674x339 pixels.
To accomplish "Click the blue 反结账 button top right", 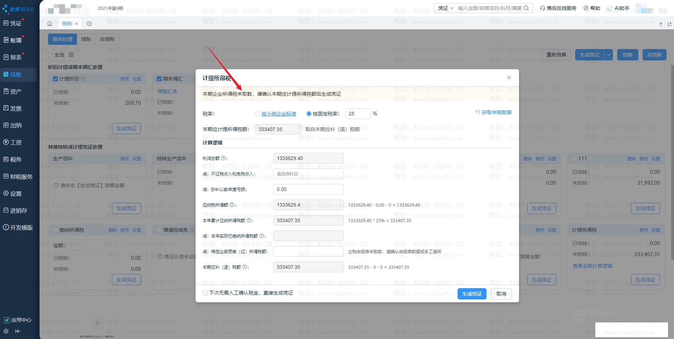I will coord(654,55).
